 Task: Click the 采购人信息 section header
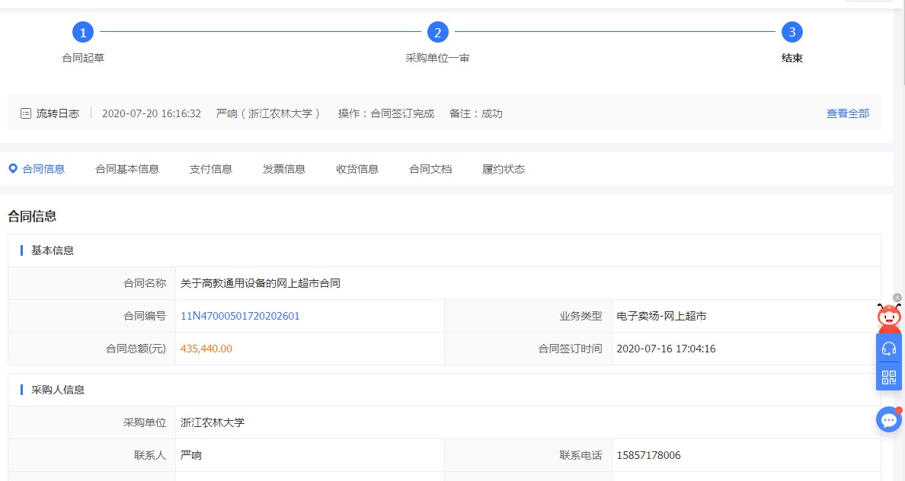pos(58,390)
